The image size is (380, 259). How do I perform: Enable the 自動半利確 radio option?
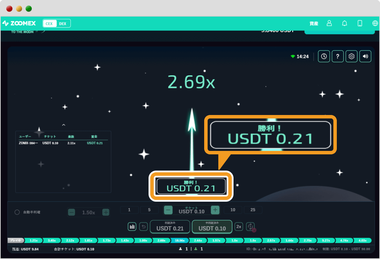pos(17,212)
